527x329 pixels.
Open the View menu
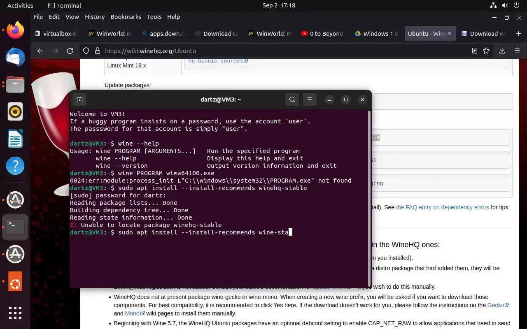point(72,17)
